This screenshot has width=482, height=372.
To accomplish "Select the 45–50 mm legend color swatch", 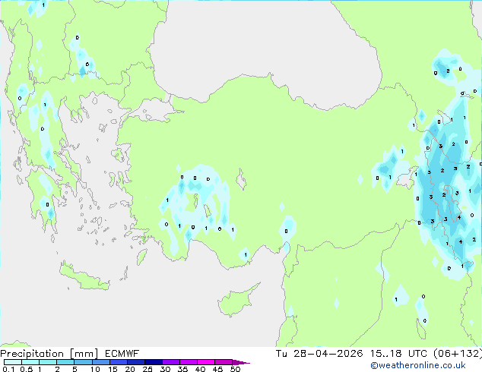I will click(224, 362).
